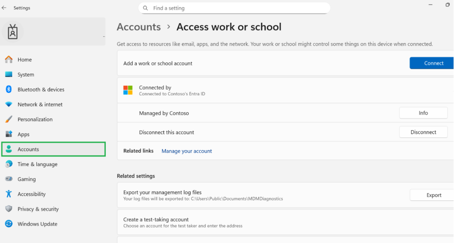Viewport: 454px width, 243px height.
Task: Click the Settings window title text
Action: pyautogui.click(x=22, y=8)
